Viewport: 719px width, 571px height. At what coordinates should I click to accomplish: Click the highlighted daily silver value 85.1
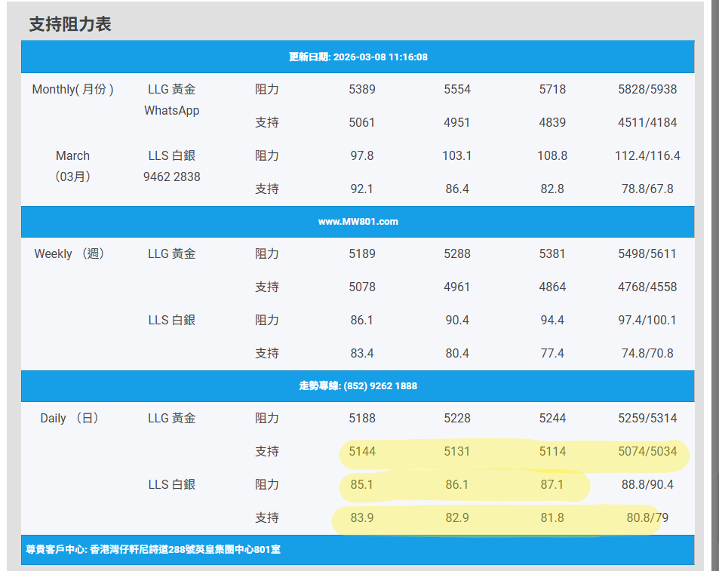[362, 485]
